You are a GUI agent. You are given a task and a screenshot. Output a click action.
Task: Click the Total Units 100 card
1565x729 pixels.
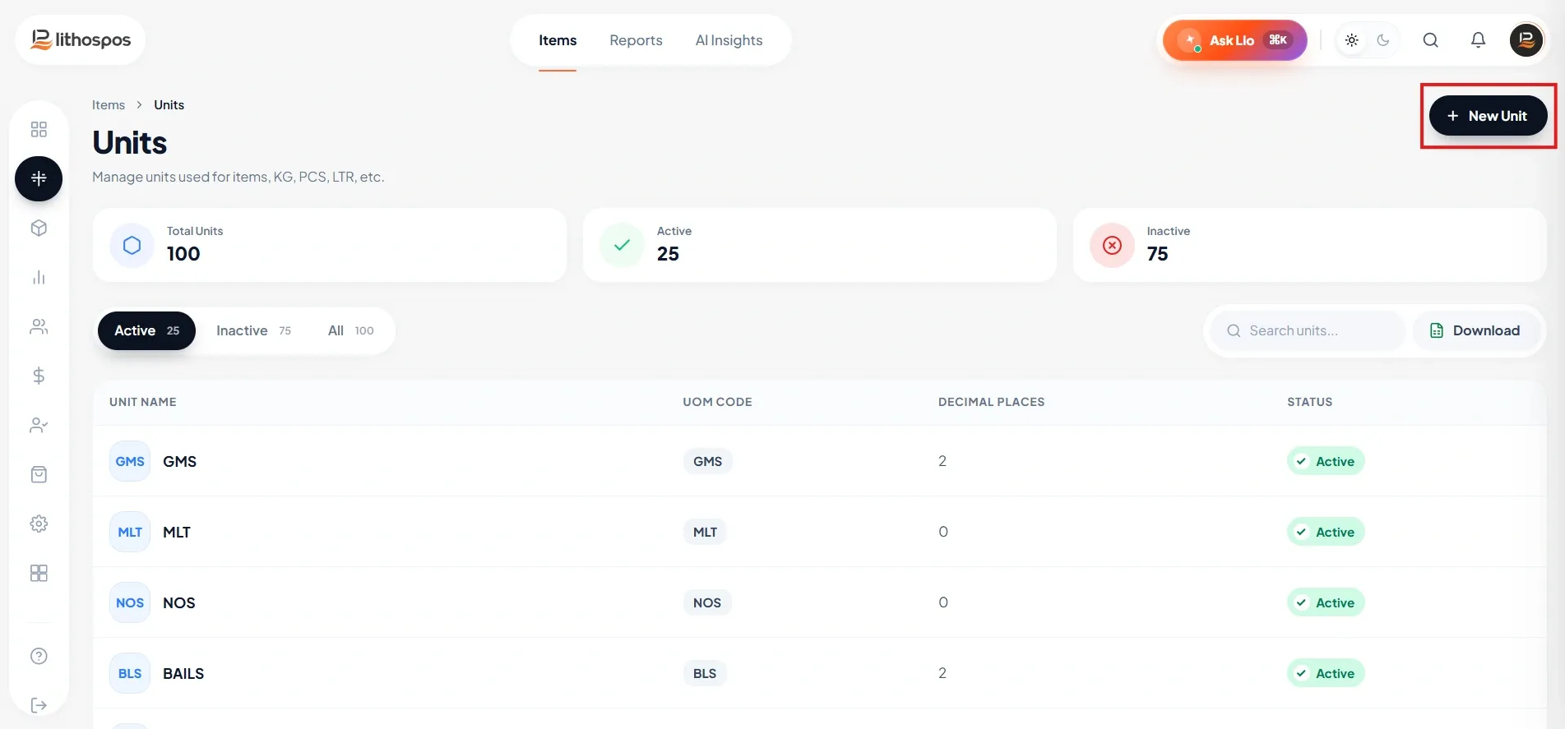pyautogui.click(x=330, y=245)
